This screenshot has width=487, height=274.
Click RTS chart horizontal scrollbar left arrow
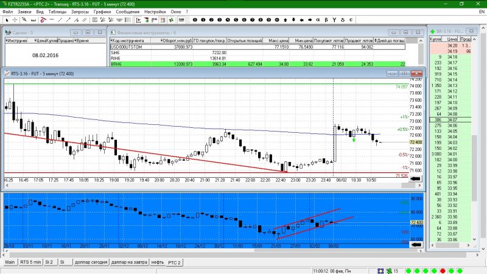tap(7, 186)
